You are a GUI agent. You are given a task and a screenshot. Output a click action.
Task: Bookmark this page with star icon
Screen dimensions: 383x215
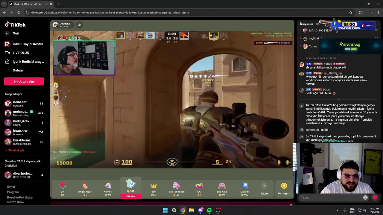click(x=351, y=13)
